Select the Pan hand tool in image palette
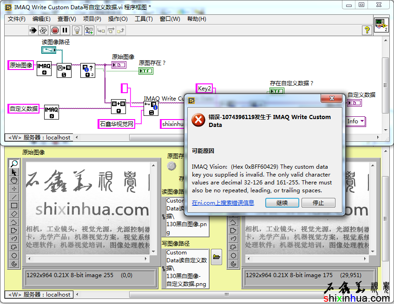394x304 pixels. [14, 180]
